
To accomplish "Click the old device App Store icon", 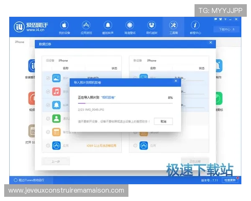I will 56,146.
